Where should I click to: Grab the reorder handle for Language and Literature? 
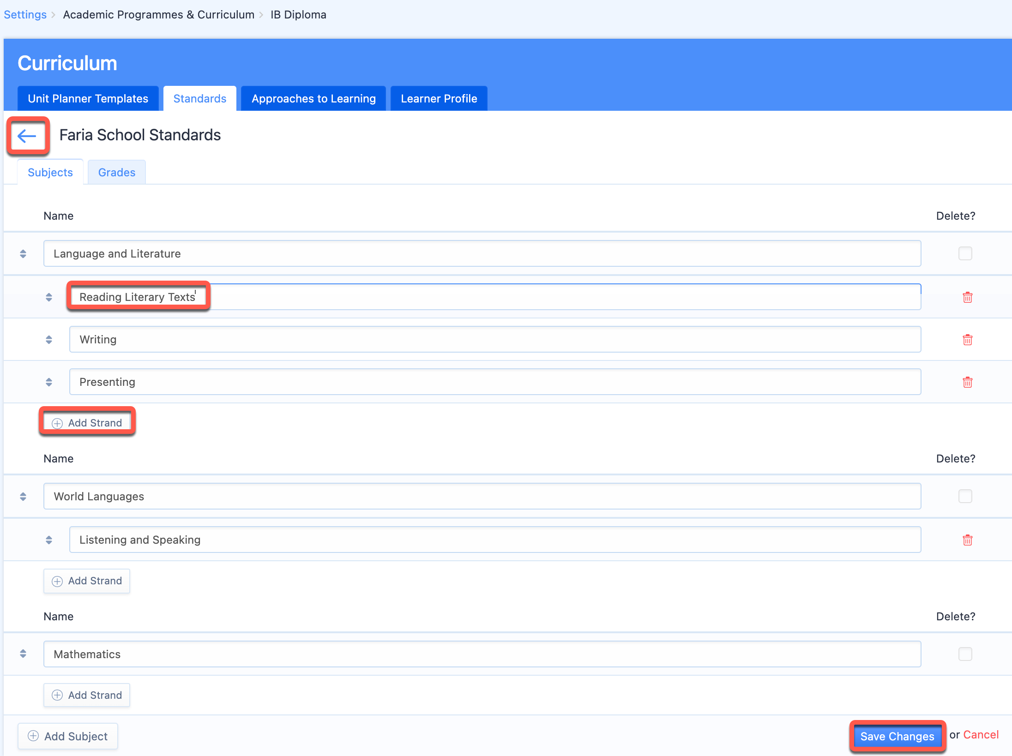(x=23, y=254)
